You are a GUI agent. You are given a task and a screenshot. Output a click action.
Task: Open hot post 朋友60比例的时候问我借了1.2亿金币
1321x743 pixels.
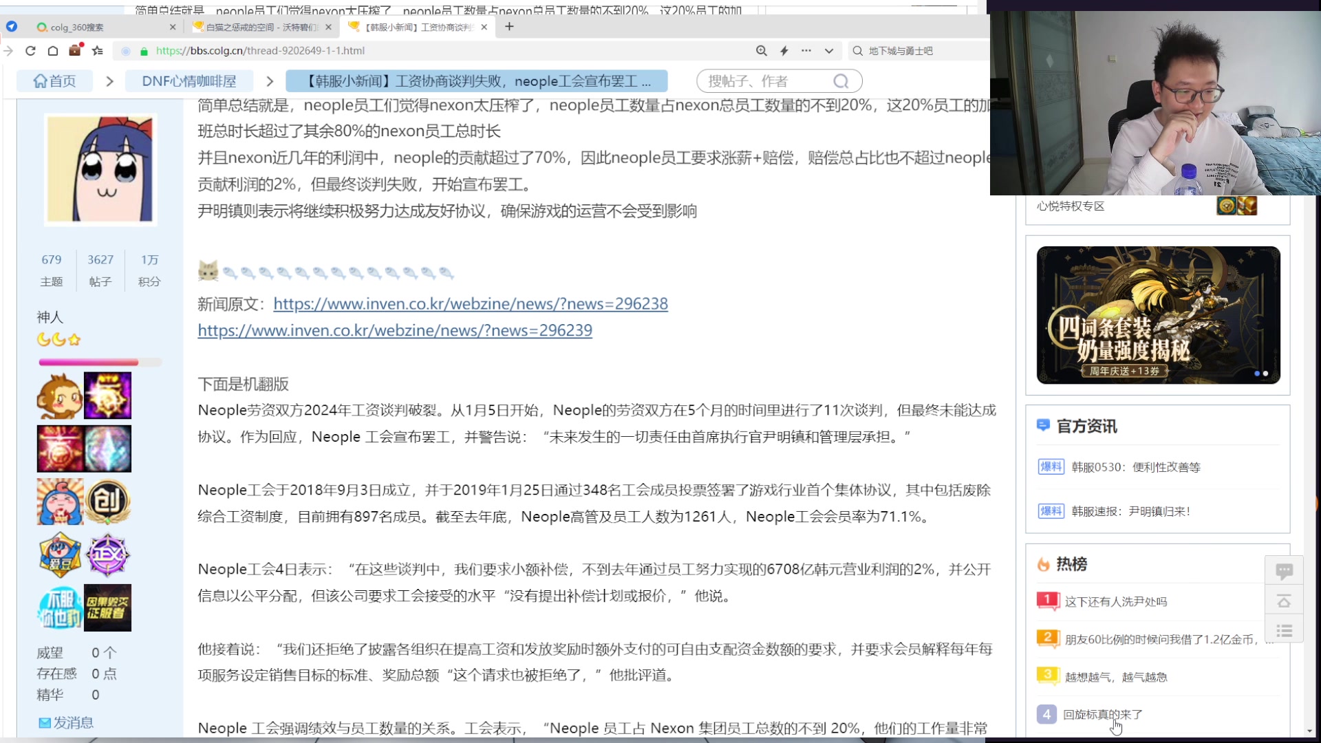1161,639
